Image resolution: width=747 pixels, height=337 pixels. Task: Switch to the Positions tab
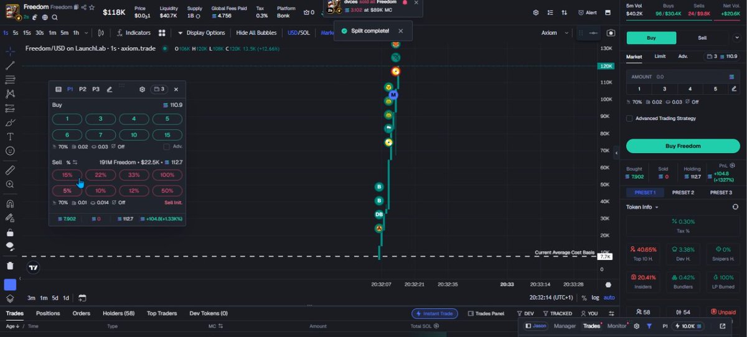pos(48,313)
